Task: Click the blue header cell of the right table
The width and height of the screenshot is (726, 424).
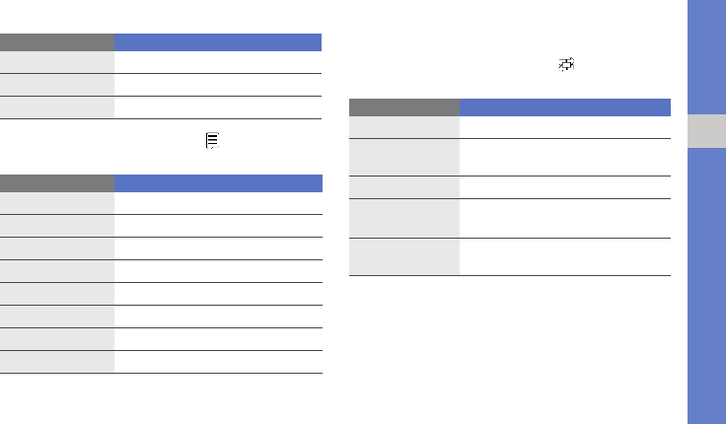Action: coord(564,106)
